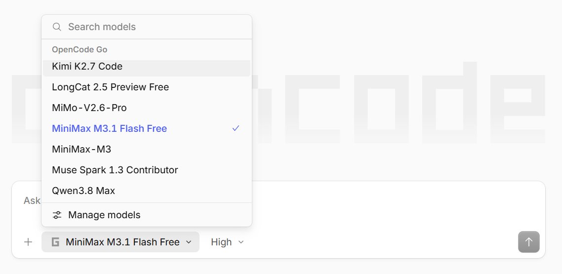The width and height of the screenshot is (562, 274).
Task: Click the provider logo next to MiniMax M3.1
Action: point(55,242)
